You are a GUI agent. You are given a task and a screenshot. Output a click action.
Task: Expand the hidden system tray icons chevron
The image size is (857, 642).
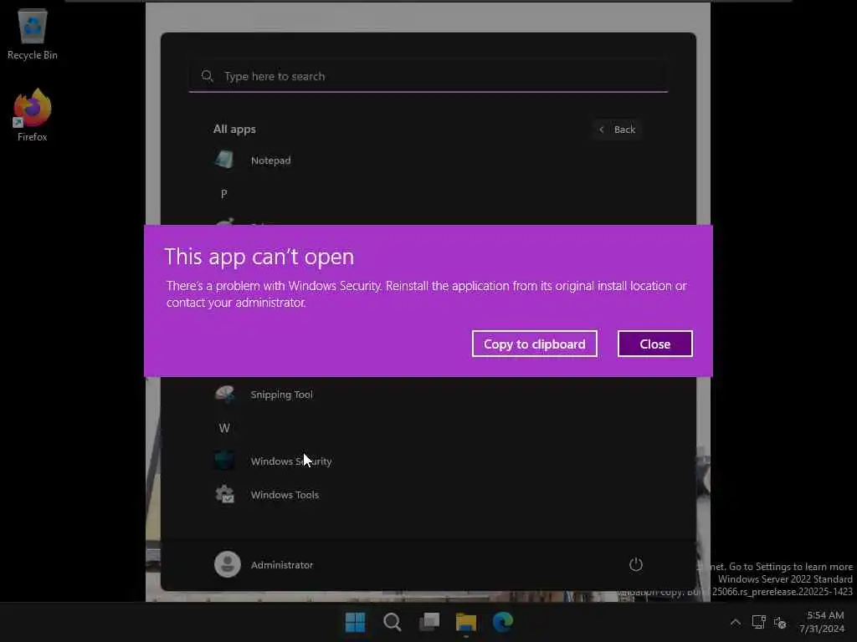[x=736, y=622]
